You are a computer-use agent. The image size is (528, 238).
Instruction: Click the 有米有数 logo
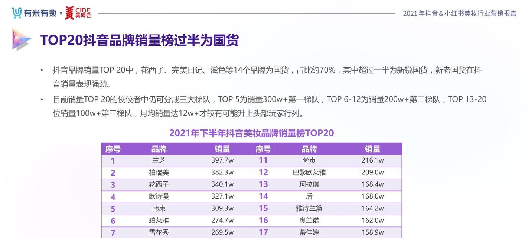coord(34,13)
